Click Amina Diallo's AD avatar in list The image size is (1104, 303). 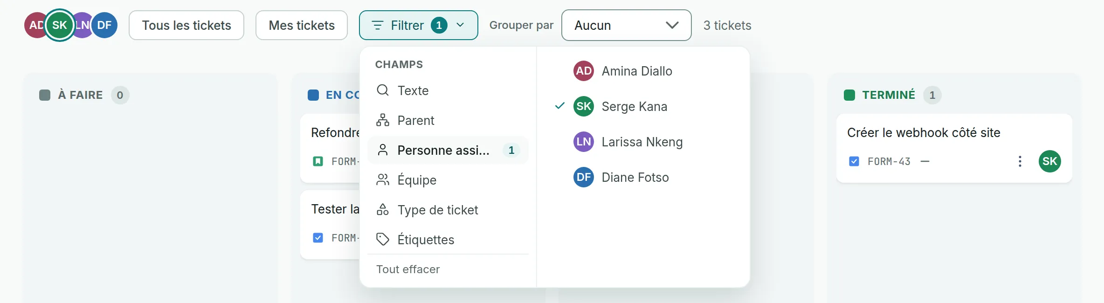point(584,71)
